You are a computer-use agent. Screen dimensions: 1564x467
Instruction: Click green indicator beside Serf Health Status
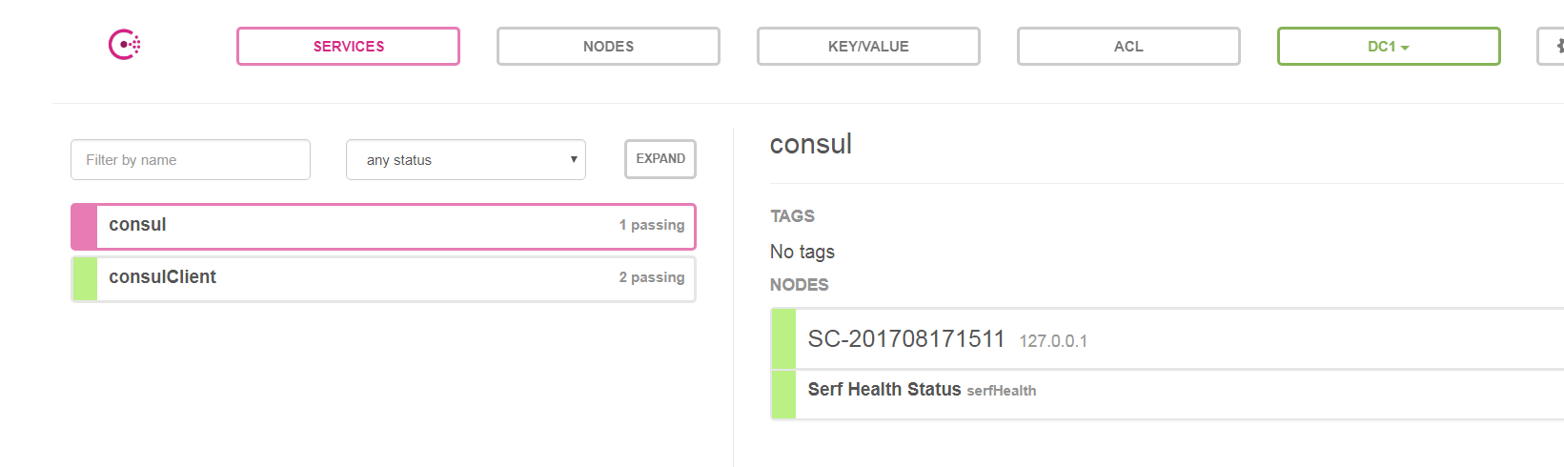click(783, 395)
